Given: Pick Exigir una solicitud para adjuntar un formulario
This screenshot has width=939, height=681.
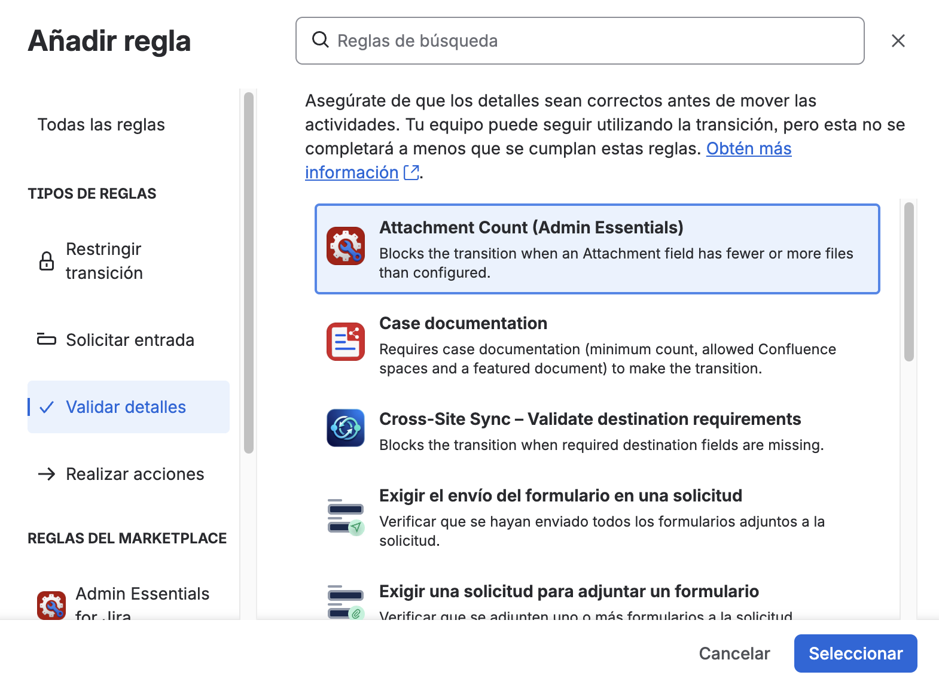Looking at the screenshot, I should [569, 591].
